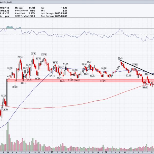
Task: Click the 23 year marker on time axis
Action: point(52,152)
